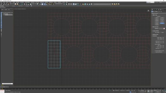Activate the Select and Rotate tool

coord(26,4)
